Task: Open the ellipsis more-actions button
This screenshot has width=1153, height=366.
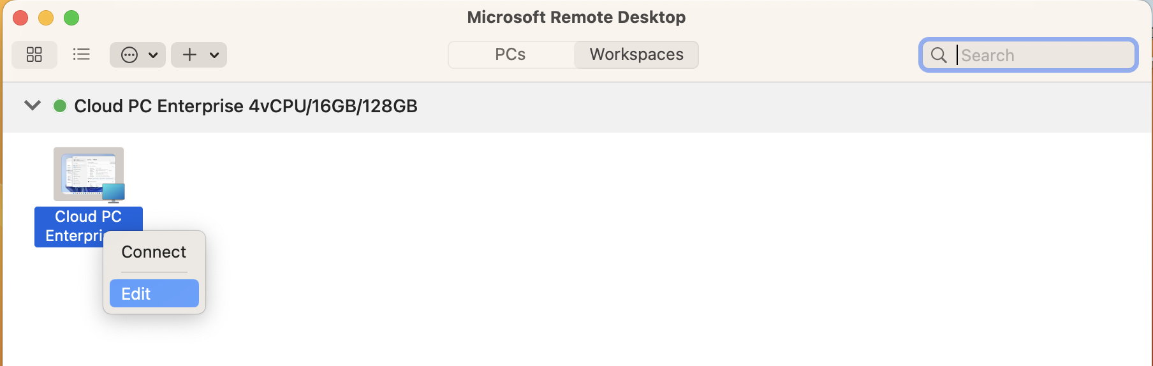Action: (129, 55)
